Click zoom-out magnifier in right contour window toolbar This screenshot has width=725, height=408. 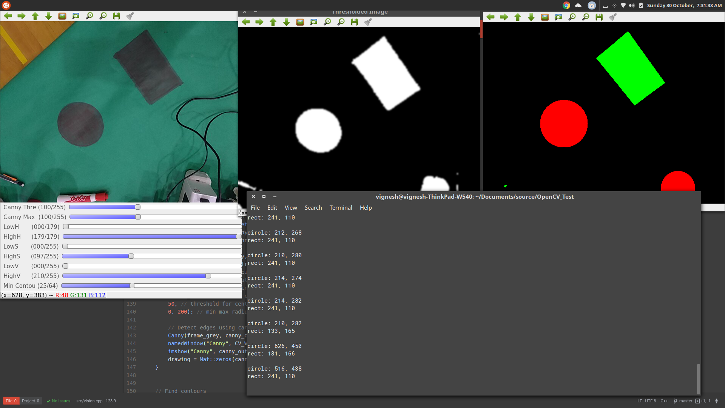coord(586,17)
